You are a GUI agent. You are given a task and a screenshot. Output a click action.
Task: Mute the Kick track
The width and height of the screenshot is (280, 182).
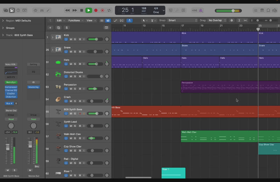pyautogui.click(x=71, y=39)
